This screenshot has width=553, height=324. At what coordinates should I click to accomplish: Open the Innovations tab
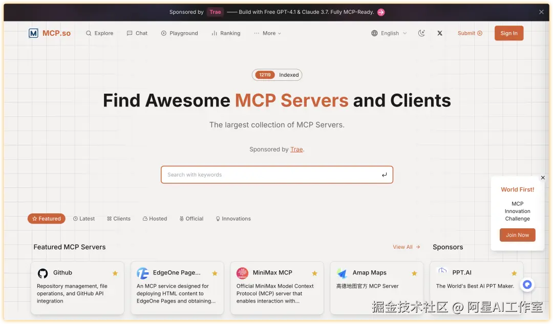point(233,219)
